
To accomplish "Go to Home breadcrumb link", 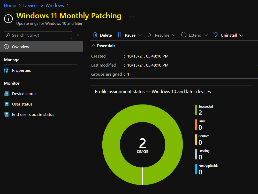I will [x=10, y=5].
